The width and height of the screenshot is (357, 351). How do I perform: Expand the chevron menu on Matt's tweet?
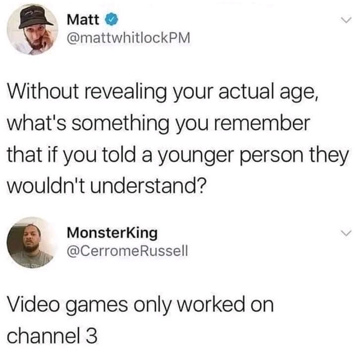point(346,21)
